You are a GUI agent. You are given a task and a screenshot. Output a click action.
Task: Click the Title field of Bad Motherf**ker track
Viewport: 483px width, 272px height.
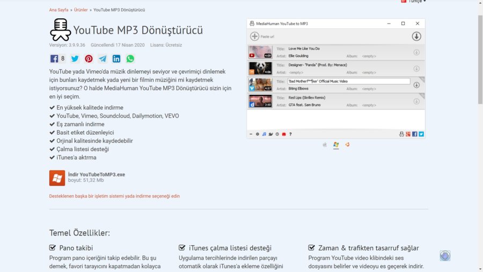click(x=349, y=82)
